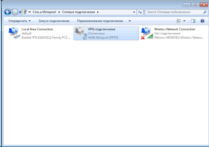
Task: Open the view options dropdown arrow
Action: click(184, 21)
